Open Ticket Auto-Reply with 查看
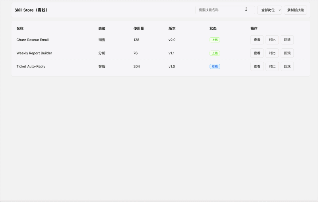This screenshot has height=202, width=318. coord(257,66)
